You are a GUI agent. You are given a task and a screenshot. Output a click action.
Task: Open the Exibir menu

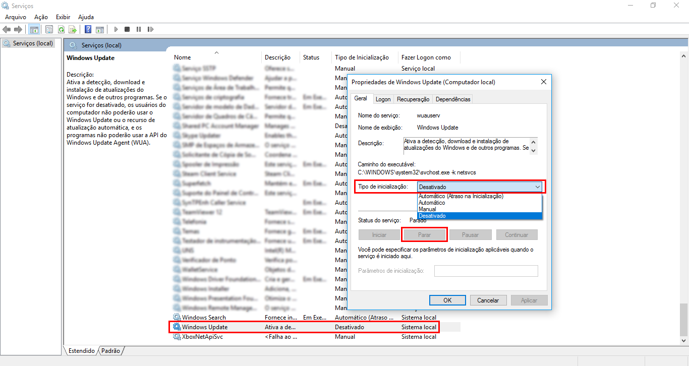click(x=63, y=17)
